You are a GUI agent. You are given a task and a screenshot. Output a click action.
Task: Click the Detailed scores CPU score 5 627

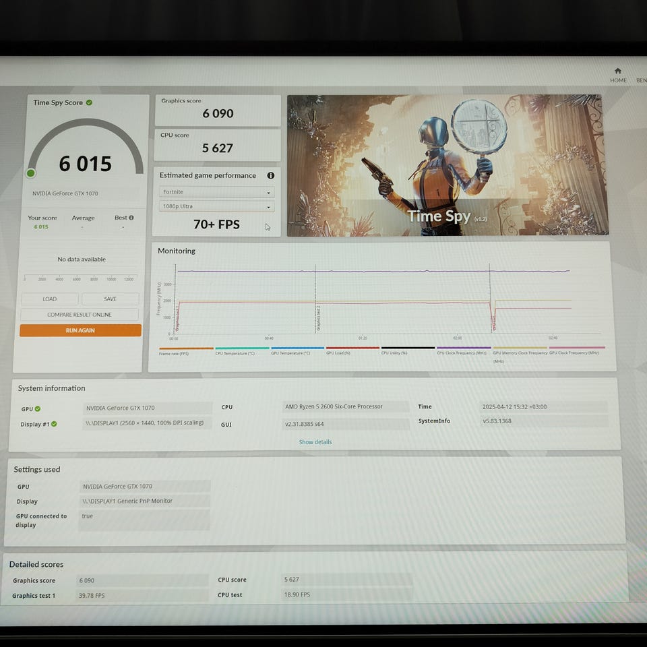click(x=346, y=580)
